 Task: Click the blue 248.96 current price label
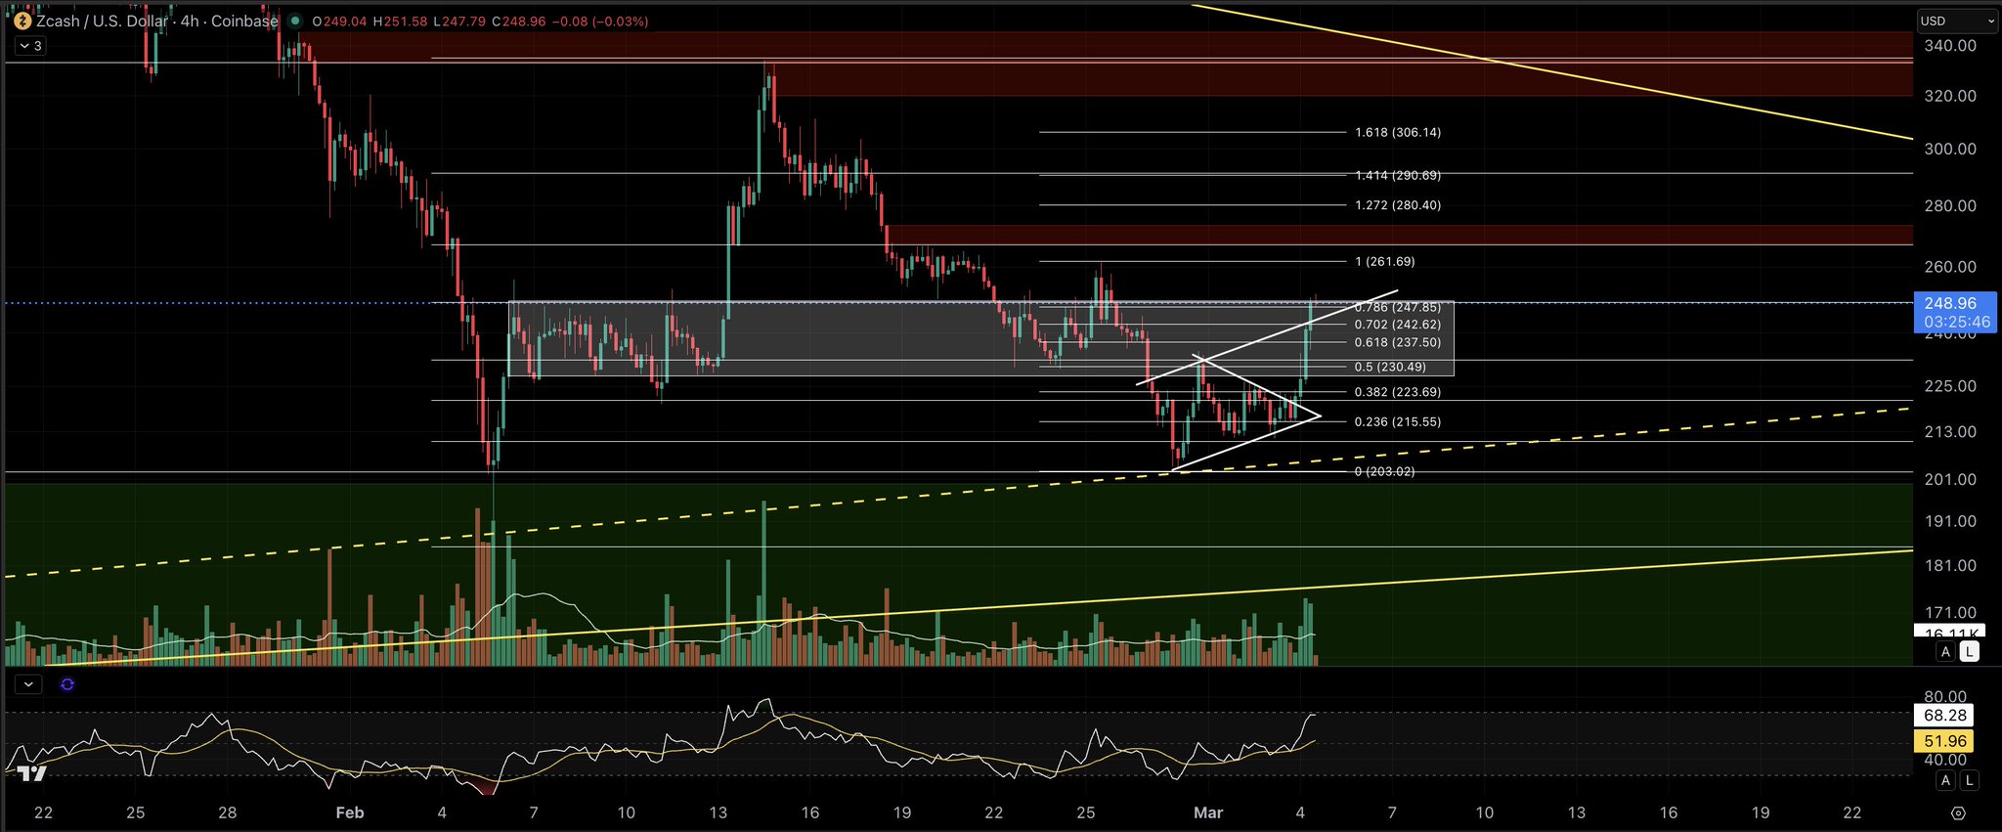click(x=1949, y=303)
